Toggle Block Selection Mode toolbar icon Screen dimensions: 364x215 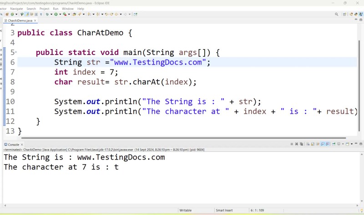pyautogui.click(x=36, y=15)
